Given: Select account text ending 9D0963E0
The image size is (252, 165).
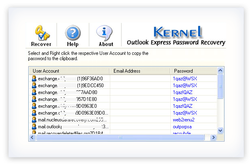Looking at the screenshot, I should (67, 106).
